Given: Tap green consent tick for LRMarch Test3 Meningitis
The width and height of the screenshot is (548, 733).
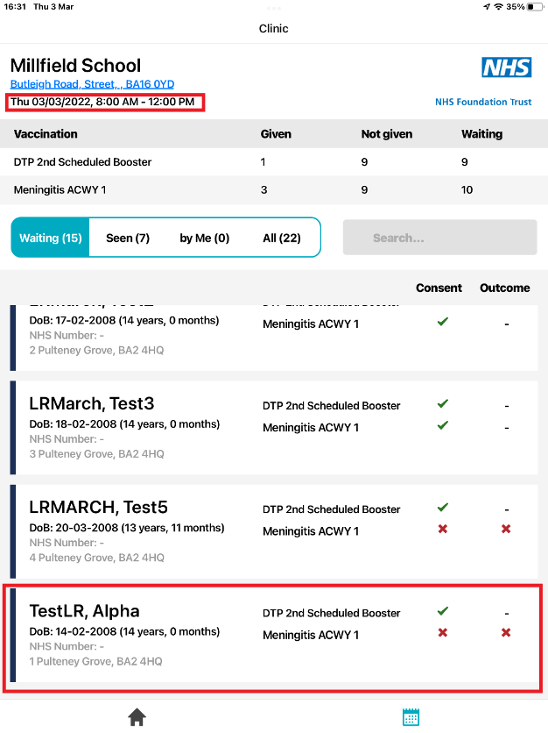Looking at the screenshot, I should click(x=443, y=426).
